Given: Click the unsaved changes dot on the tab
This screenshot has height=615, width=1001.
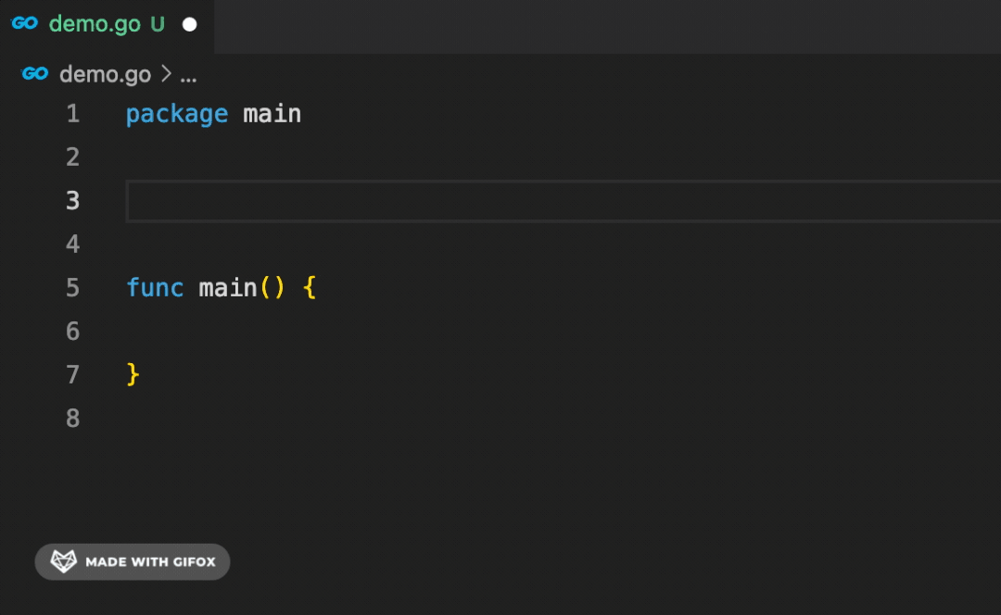Looking at the screenshot, I should pyautogui.click(x=190, y=25).
